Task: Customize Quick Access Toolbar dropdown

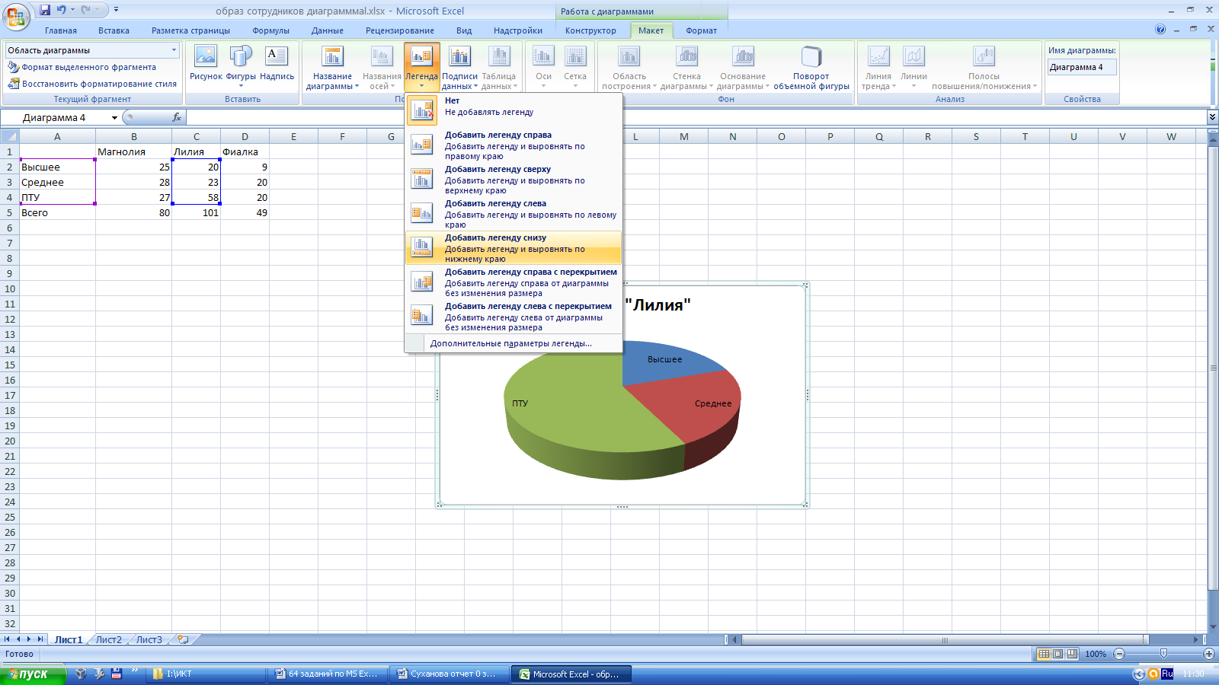Action: point(116,10)
